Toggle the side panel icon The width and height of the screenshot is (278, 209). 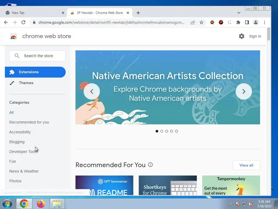tap(247, 22)
